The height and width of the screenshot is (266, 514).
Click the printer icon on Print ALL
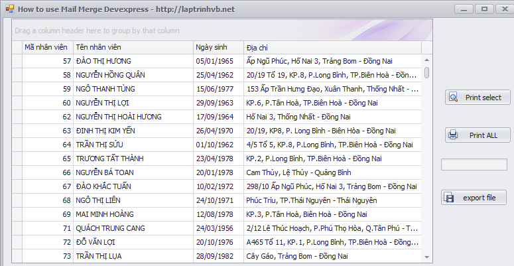point(453,135)
